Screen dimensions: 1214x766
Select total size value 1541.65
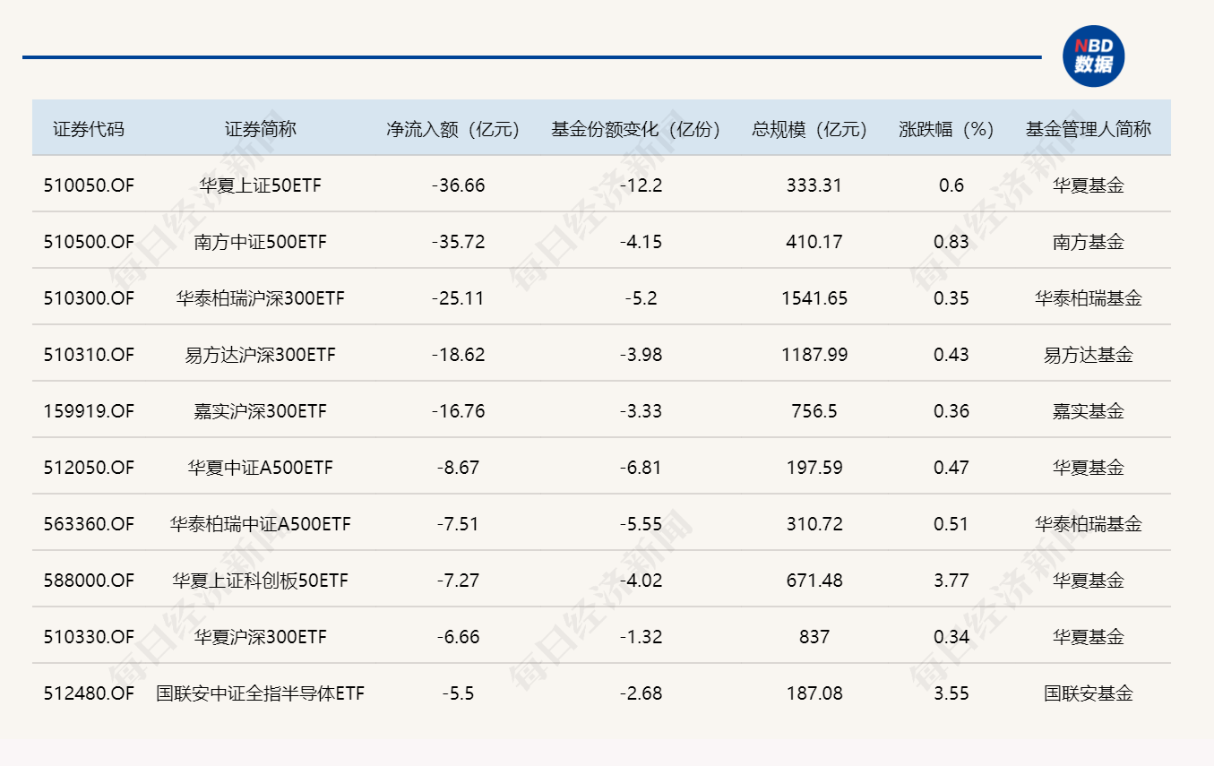814,298
